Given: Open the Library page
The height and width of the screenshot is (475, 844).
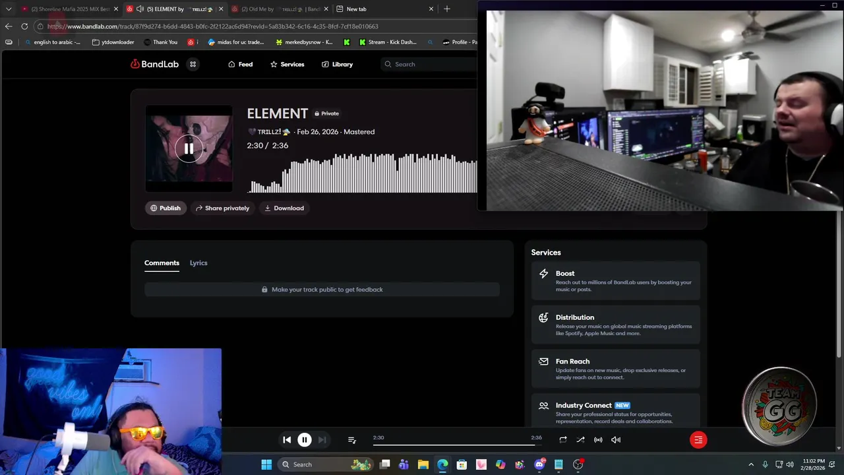Looking at the screenshot, I should coord(337,64).
